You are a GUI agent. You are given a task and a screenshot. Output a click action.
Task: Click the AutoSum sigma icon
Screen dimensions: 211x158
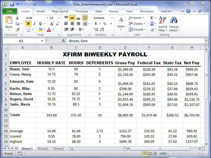tap(152, 18)
